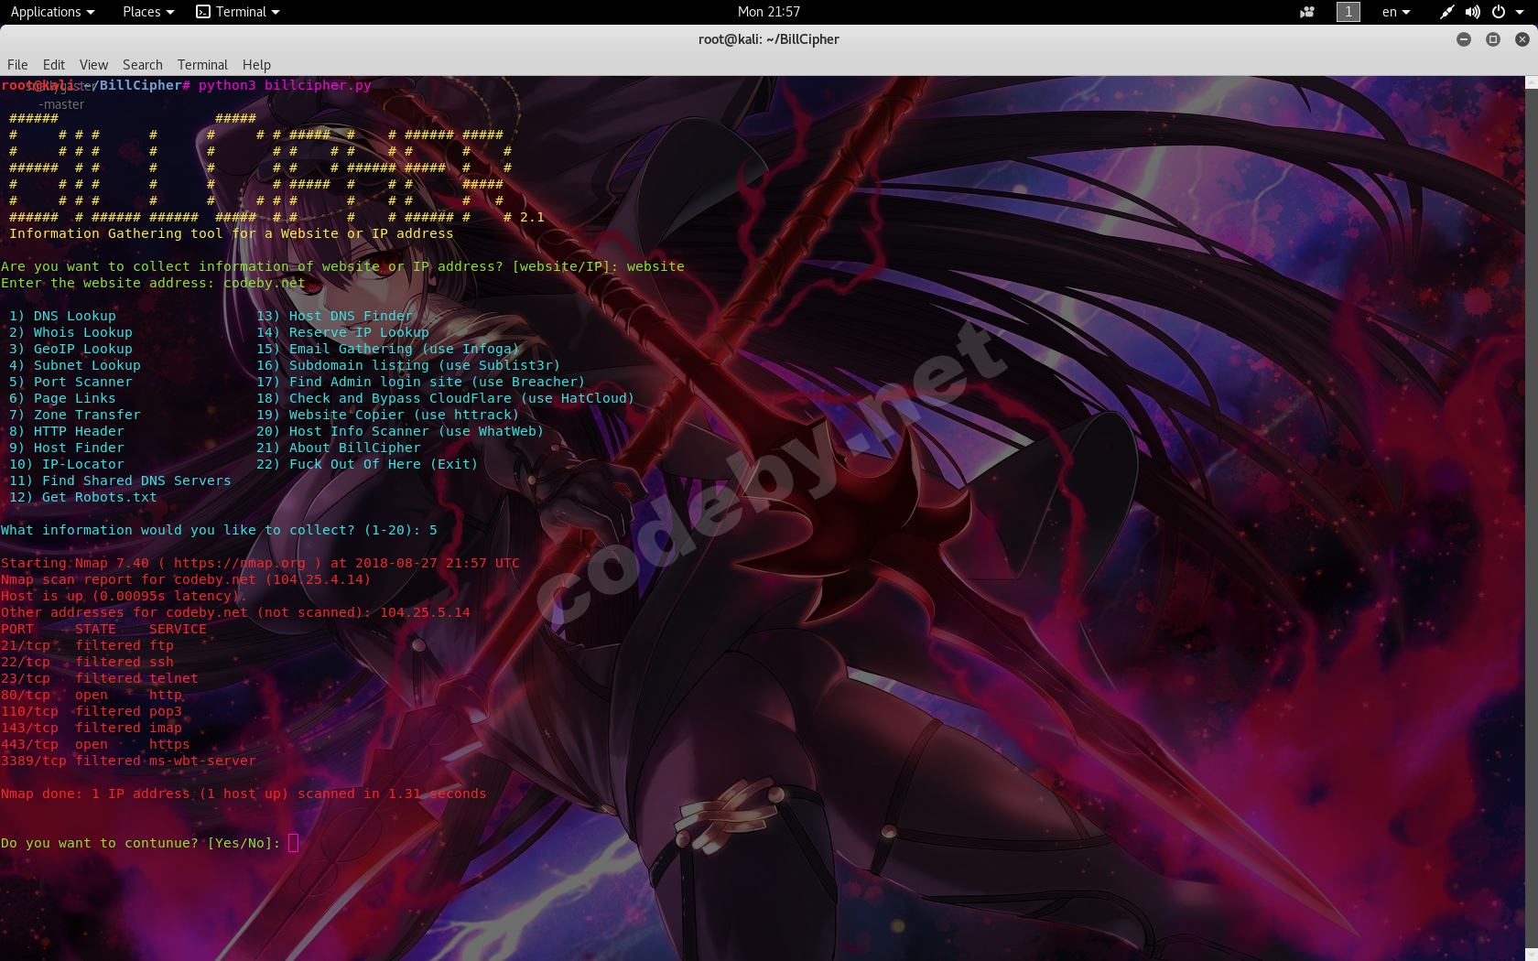Click the '15) Email Gathering (use Infoga)' text

[388, 349]
